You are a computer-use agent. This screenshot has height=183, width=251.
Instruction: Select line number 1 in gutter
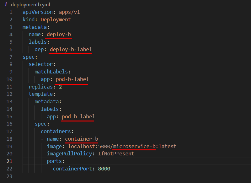11,12
